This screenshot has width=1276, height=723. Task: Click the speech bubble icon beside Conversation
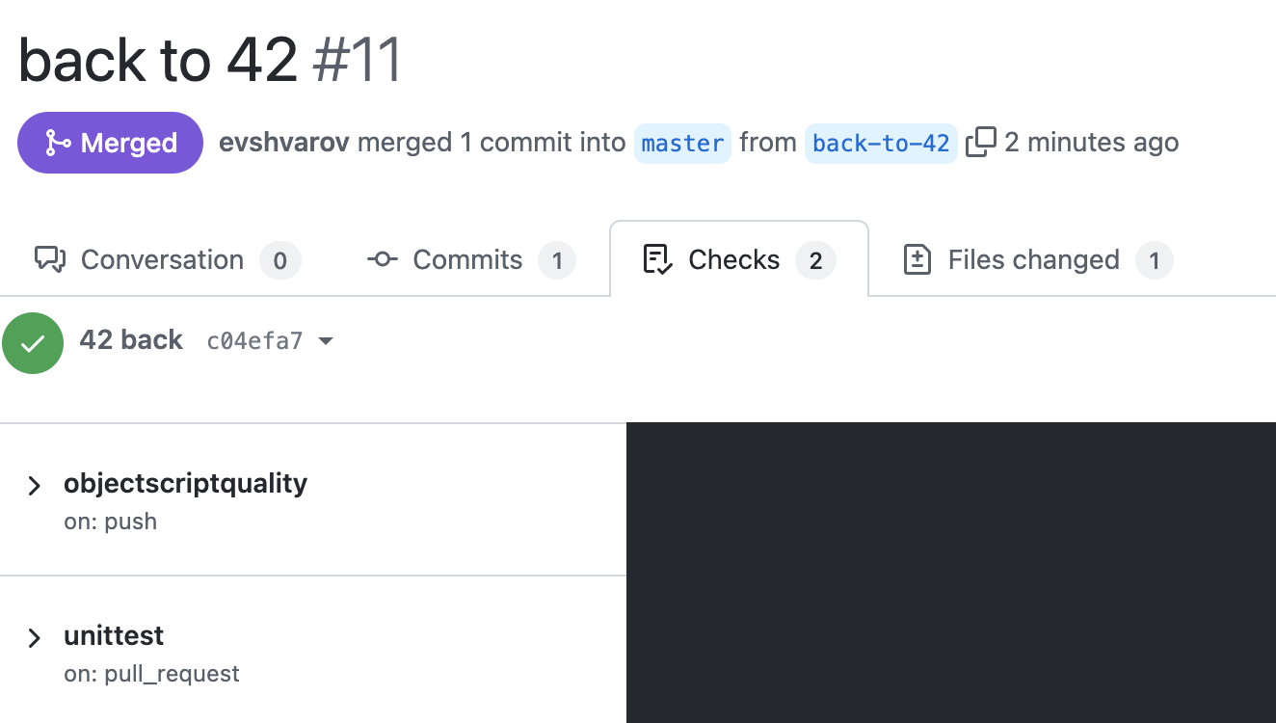[49, 259]
